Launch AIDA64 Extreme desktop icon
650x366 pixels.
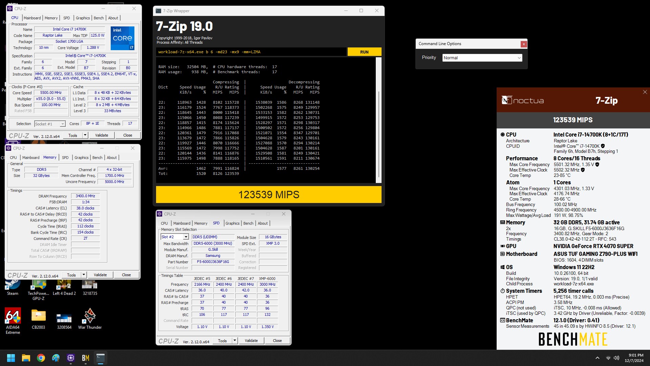13,321
